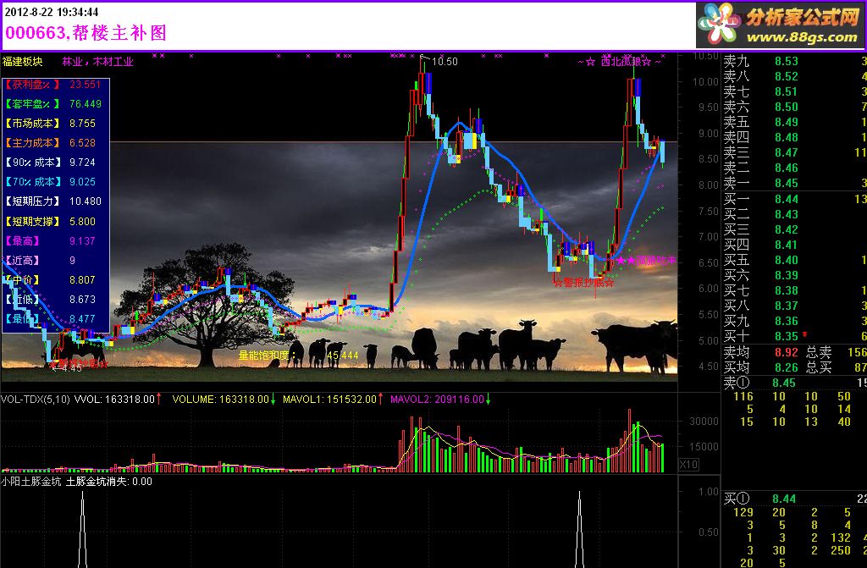Screen dimensions: 867x568
Task: Select the 买① 8.44 detail header
Action: click(794, 499)
